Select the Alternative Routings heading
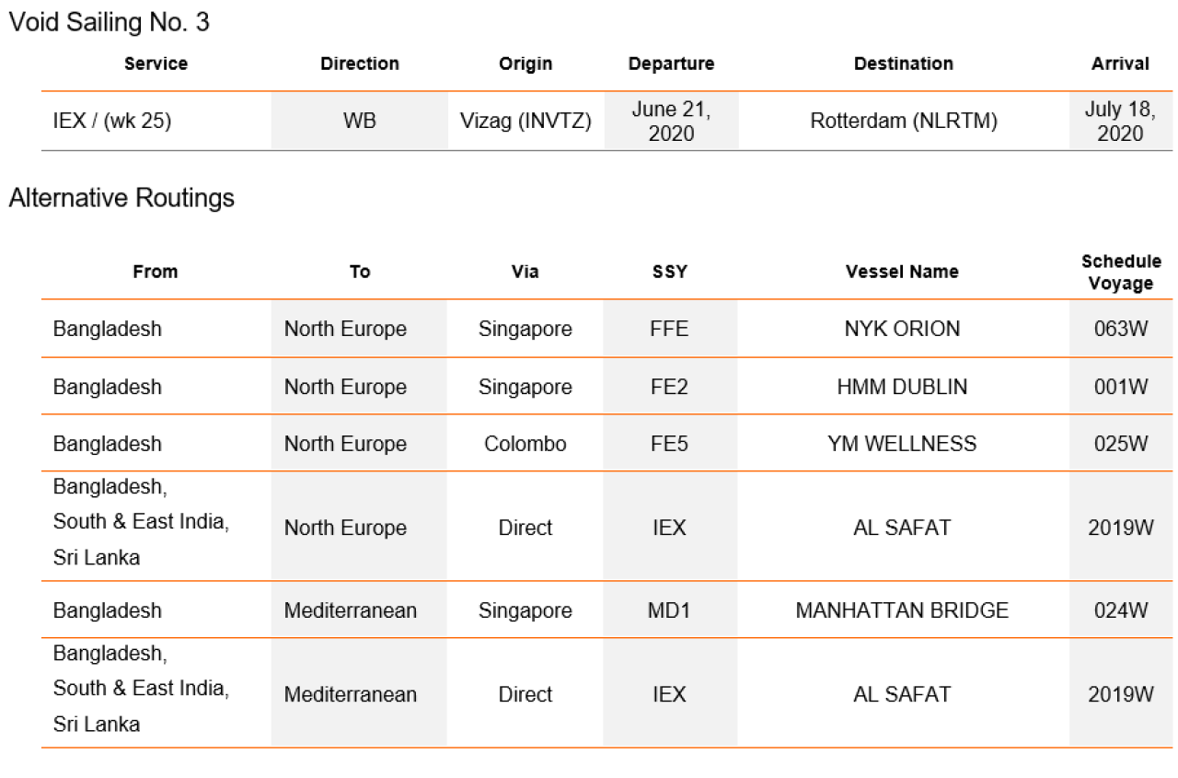Image resolution: width=1178 pixels, height=778 pixels. tap(121, 198)
